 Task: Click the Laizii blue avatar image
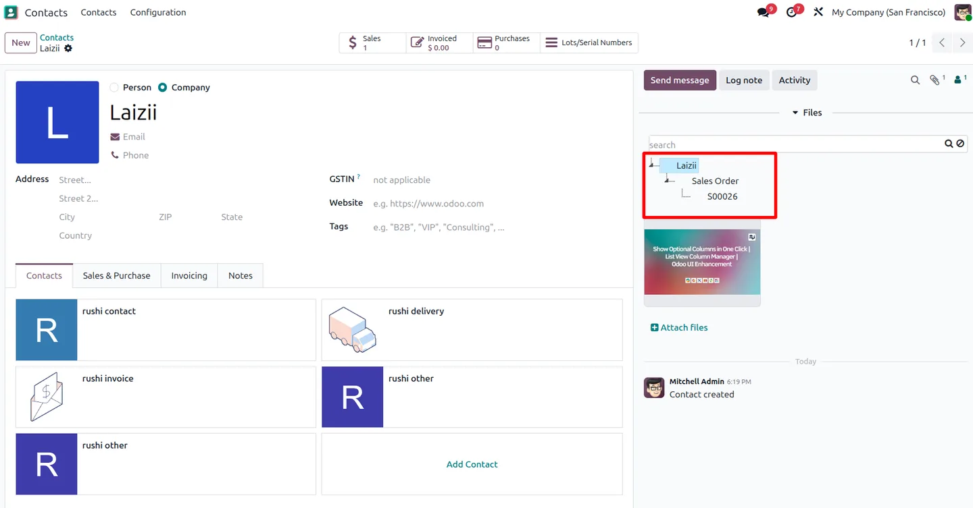click(57, 122)
